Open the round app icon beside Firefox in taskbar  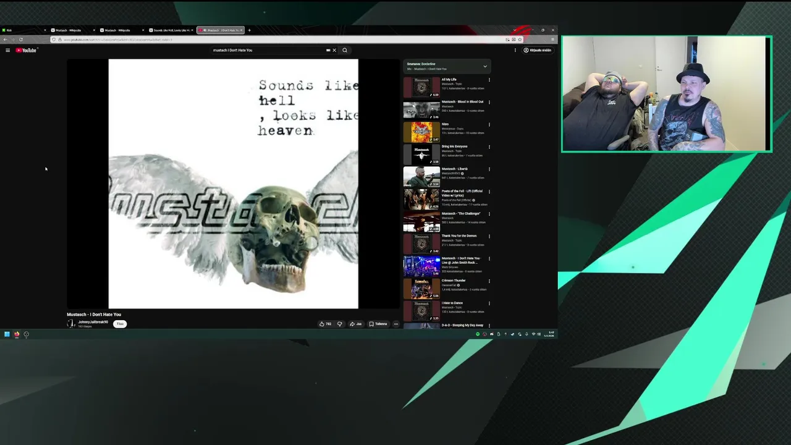pyautogui.click(x=26, y=334)
